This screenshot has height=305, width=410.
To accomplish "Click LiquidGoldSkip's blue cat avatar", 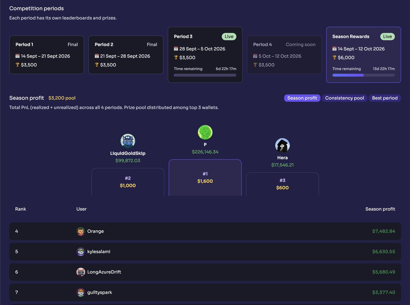I will pyautogui.click(x=128, y=141).
